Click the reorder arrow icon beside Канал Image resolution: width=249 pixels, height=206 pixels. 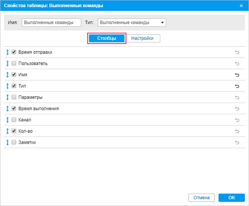click(x=8, y=120)
